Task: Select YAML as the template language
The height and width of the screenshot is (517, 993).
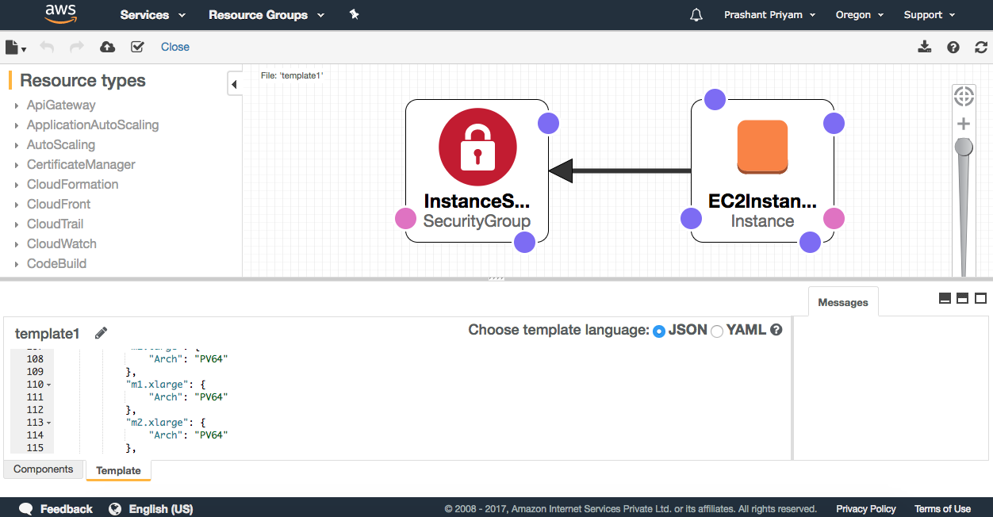Action: (x=717, y=331)
